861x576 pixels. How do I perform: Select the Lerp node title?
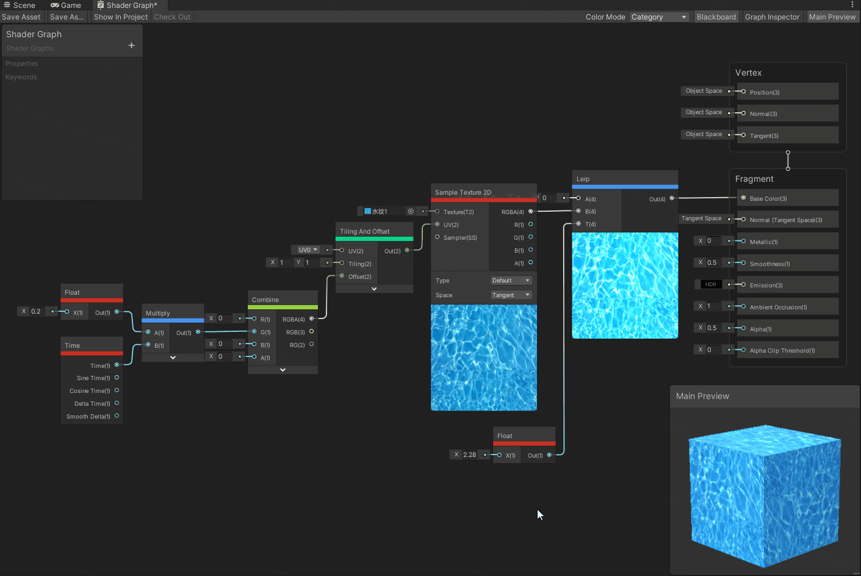click(583, 179)
